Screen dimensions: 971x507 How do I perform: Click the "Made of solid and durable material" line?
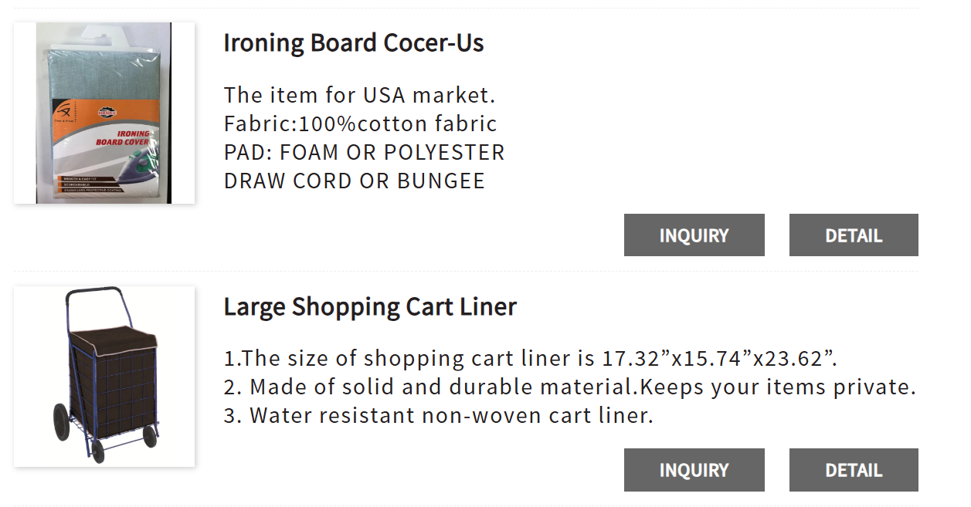click(569, 387)
